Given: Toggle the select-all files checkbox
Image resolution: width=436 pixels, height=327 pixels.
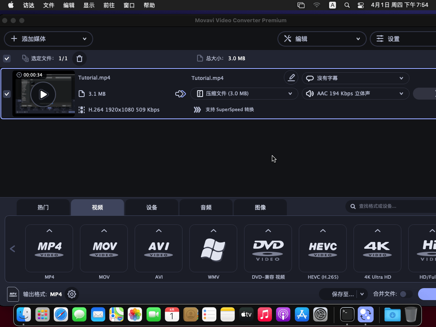Looking at the screenshot, I should tap(7, 59).
